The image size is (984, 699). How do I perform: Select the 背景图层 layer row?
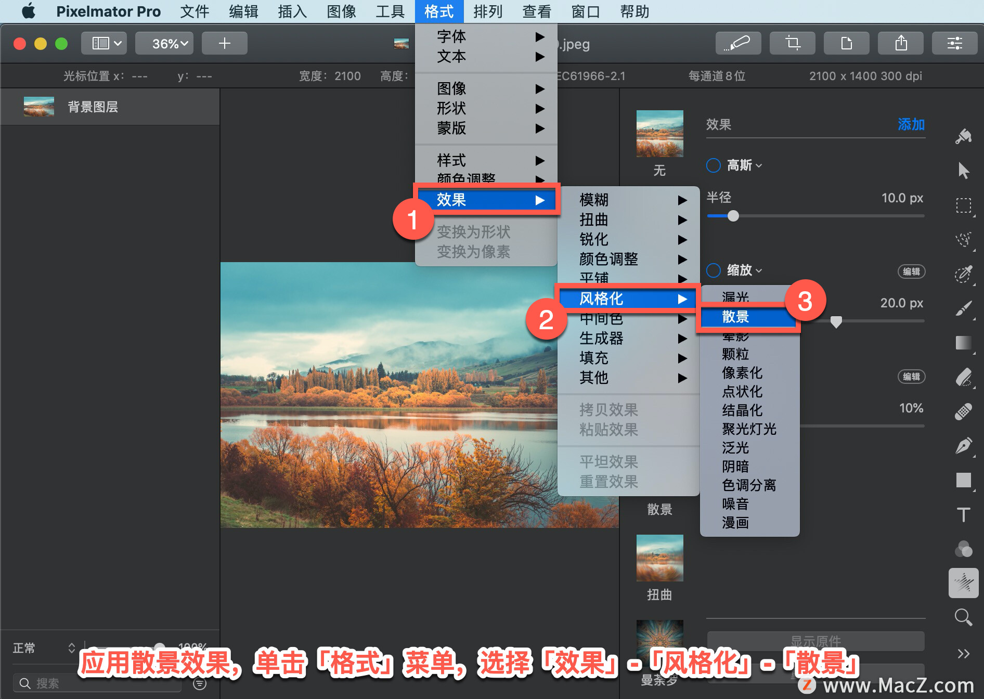pos(110,107)
